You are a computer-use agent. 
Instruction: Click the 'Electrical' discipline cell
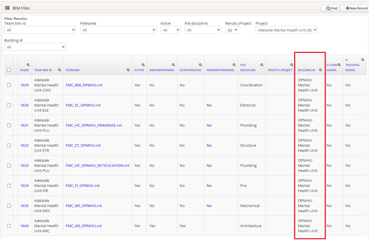pyautogui.click(x=248, y=105)
